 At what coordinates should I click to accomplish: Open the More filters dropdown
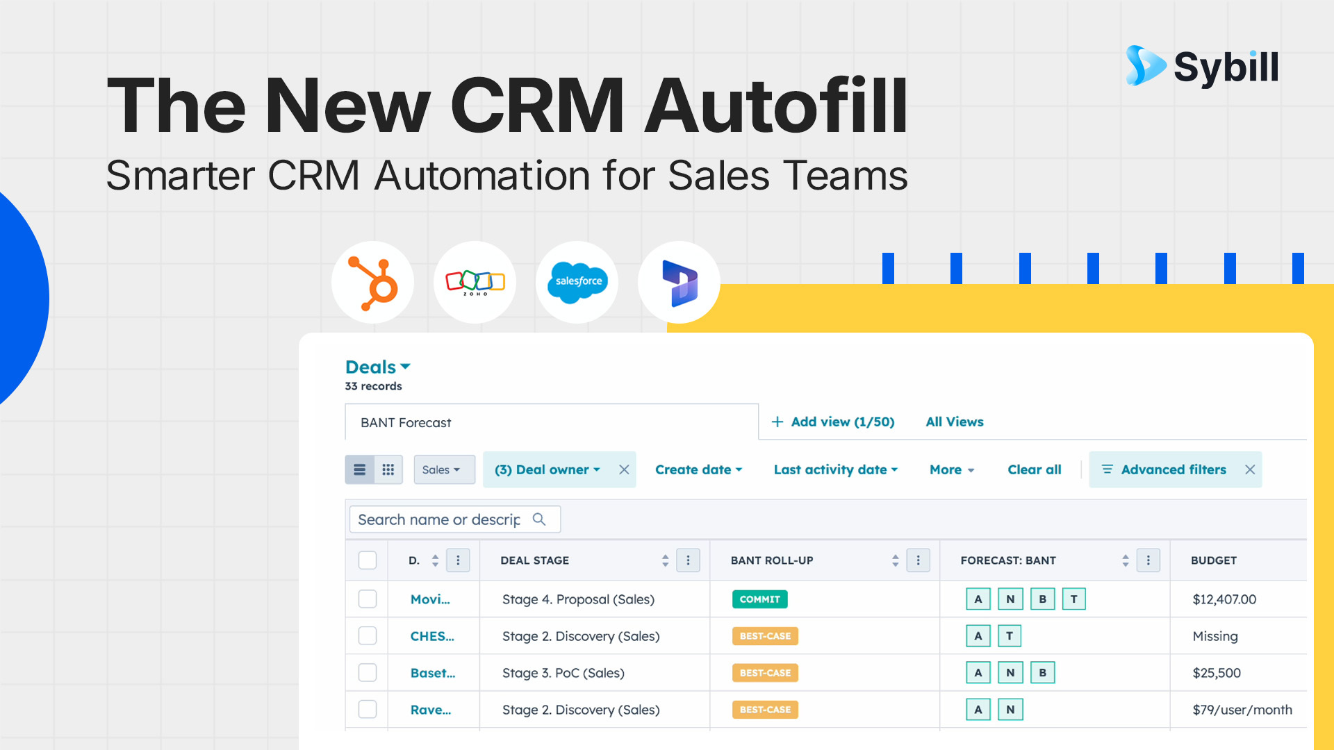point(952,469)
